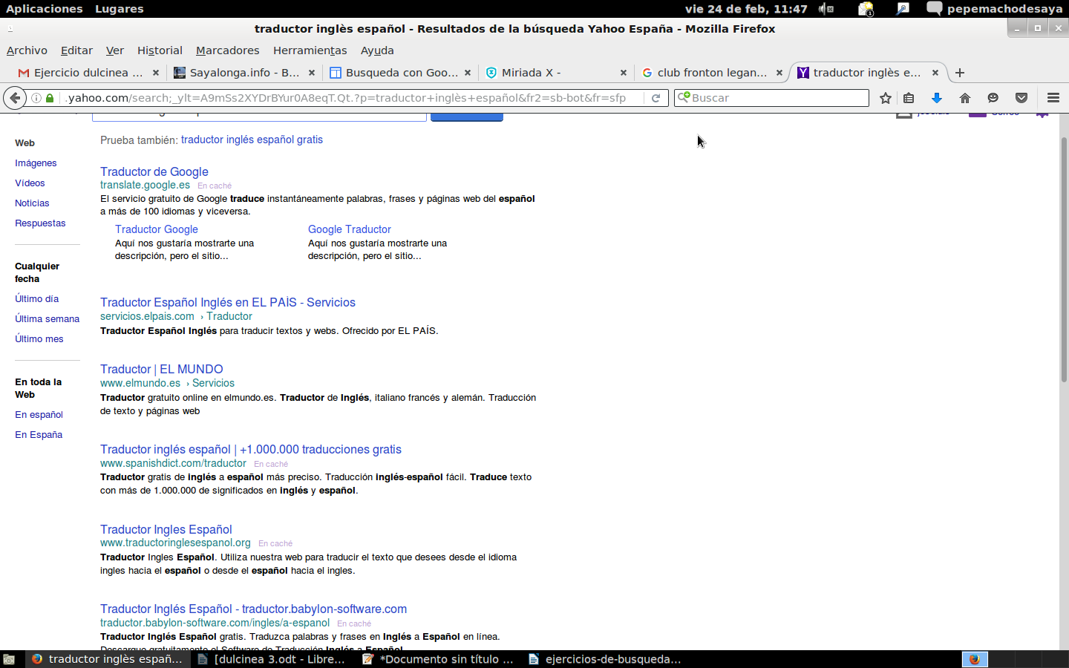Open the spanishdict +1.000.000 traducciones result
The image size is (1069, 668).
pos(251,449)
